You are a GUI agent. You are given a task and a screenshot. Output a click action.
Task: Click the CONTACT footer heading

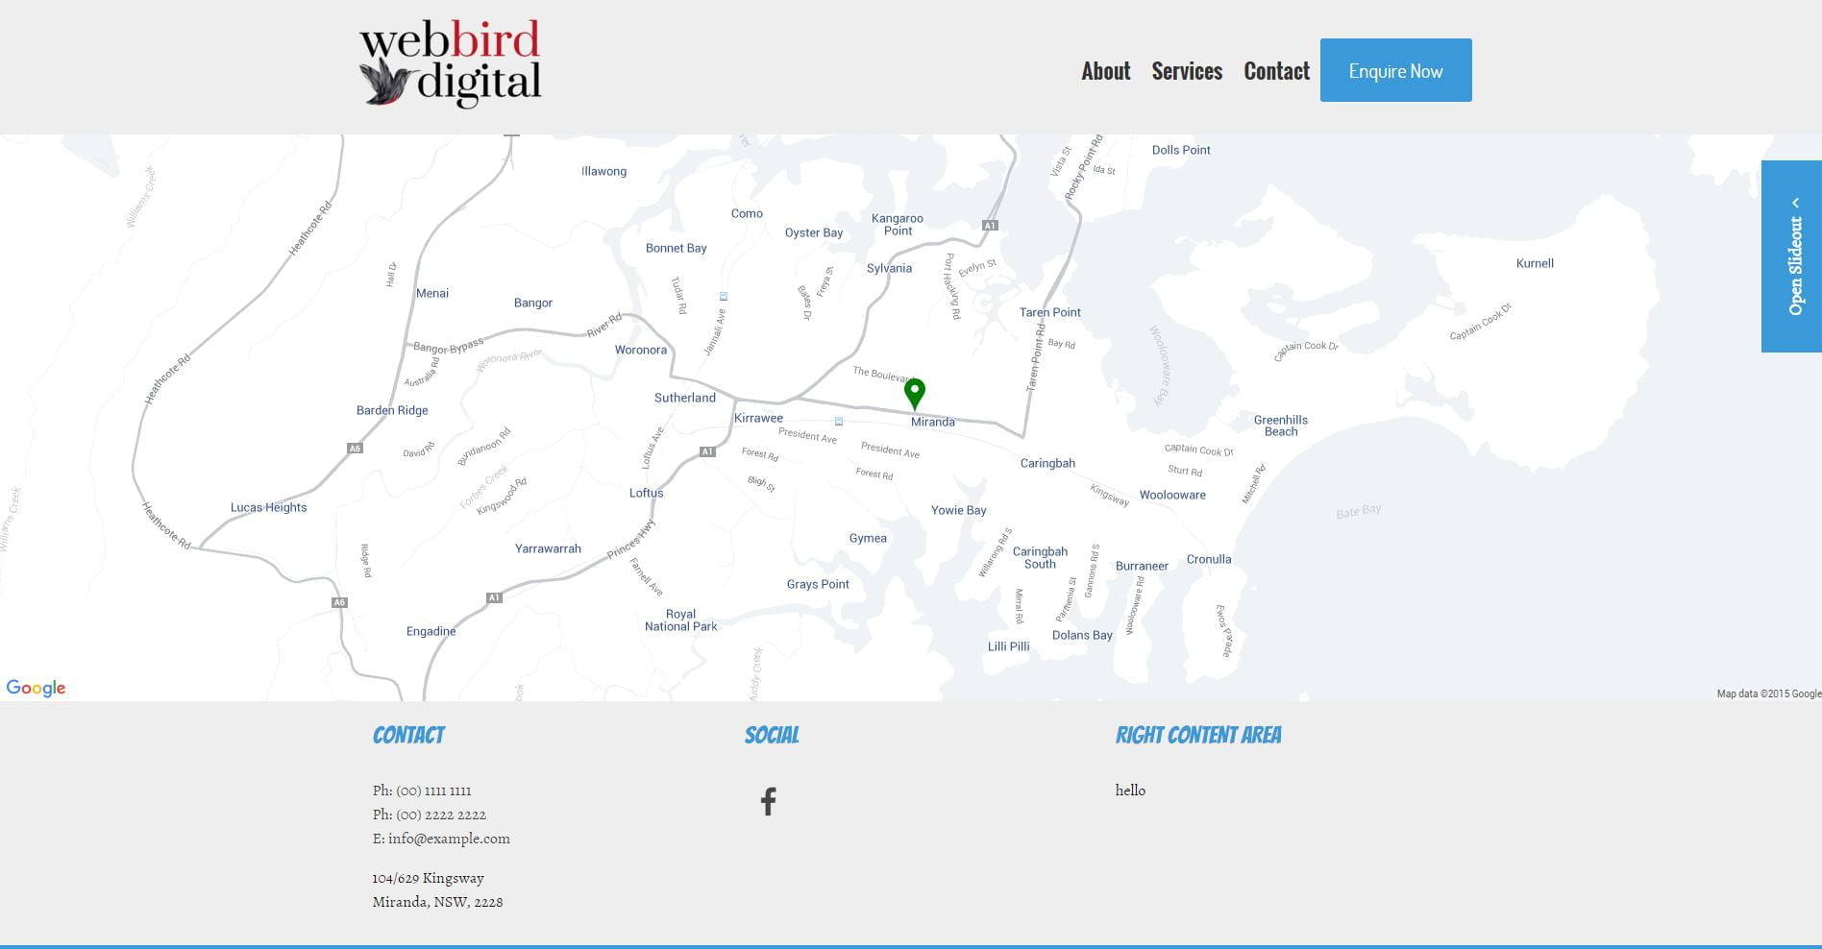408,735
